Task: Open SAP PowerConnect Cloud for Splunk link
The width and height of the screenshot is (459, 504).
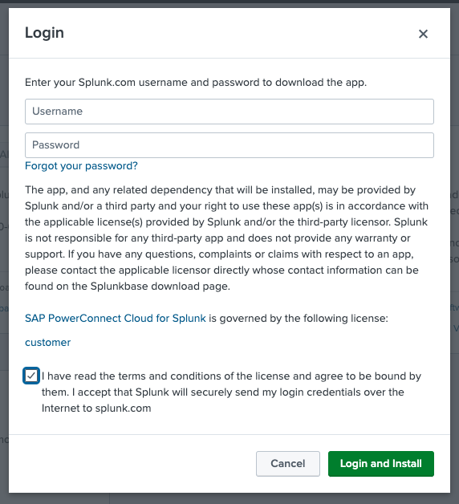Action: [116, 319]
